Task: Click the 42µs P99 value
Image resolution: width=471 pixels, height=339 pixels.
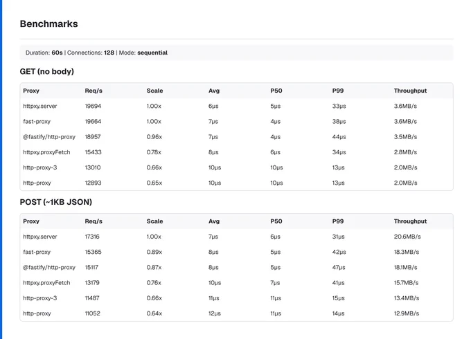Action: point(339,252)
